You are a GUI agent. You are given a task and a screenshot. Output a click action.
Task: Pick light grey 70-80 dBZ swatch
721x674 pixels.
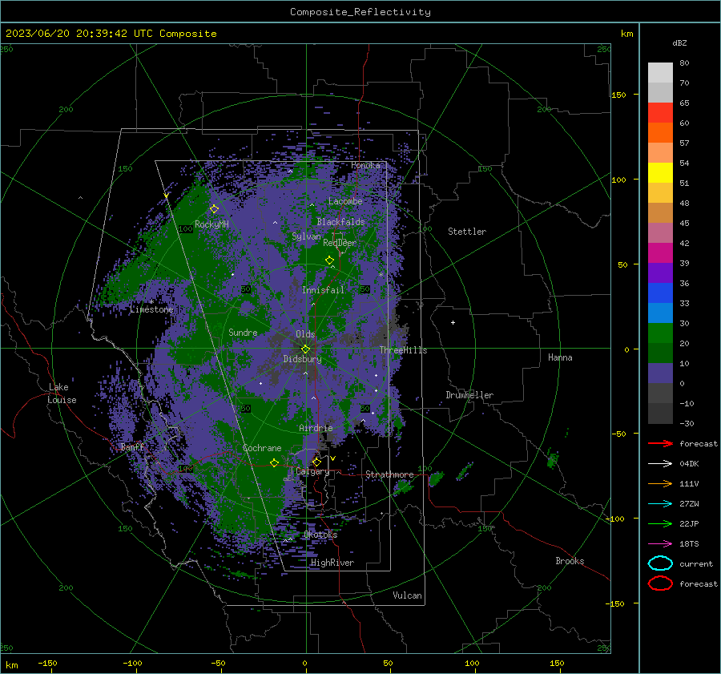click(x=660, y=73)
